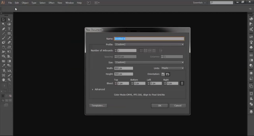
Task: Set orientation to portrait
Action: coord(163,74)
